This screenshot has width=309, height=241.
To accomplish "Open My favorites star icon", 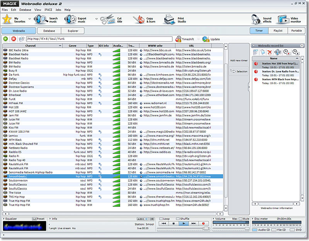I will [x=7, y=19].
